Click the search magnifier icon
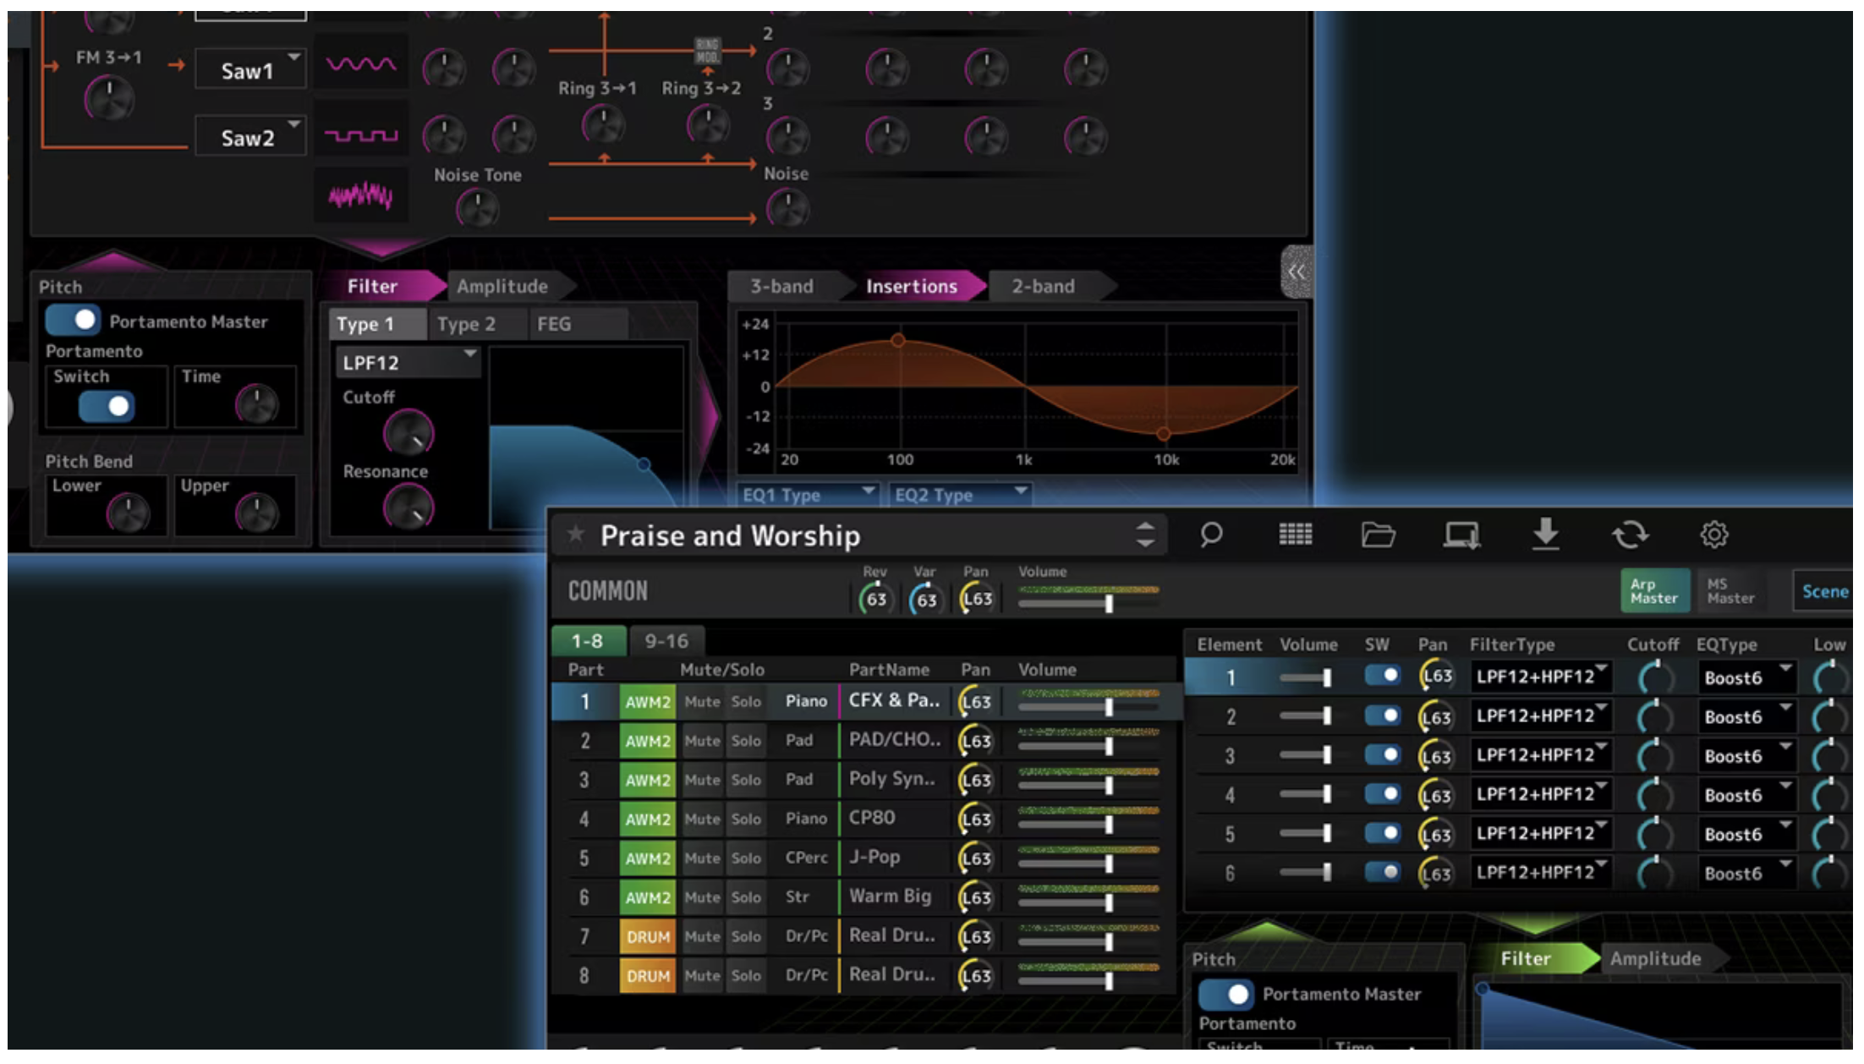1864x1064 pixels. coord(1210,535)
